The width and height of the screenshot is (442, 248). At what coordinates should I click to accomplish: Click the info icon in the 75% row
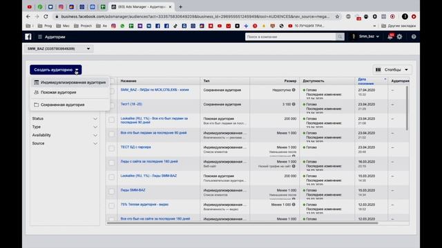click(294, 205)
